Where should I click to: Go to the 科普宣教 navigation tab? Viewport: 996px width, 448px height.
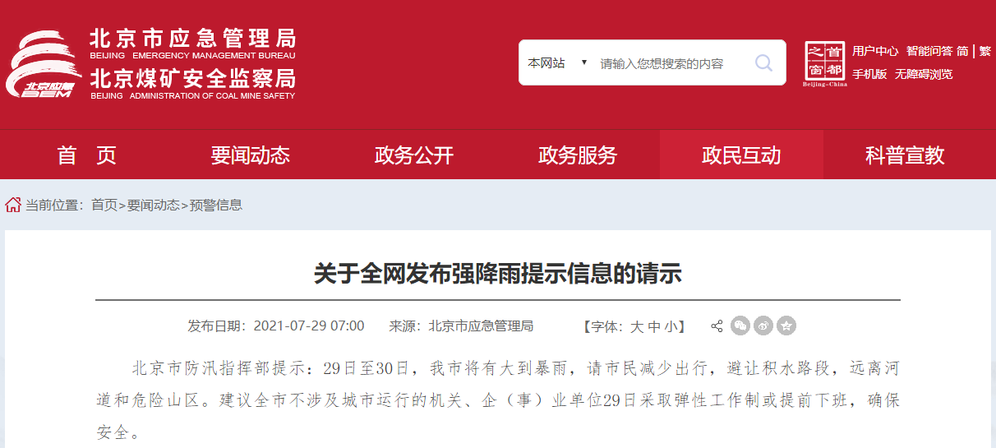pos(905,155)
